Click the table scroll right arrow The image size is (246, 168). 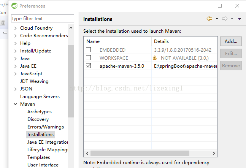[214, 154]
